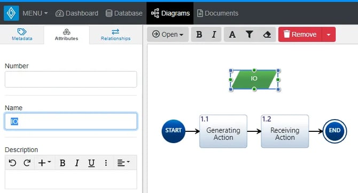Toggle bold in Description editor
This screenshot has width=358, height=193.
[x=63, y=163]
